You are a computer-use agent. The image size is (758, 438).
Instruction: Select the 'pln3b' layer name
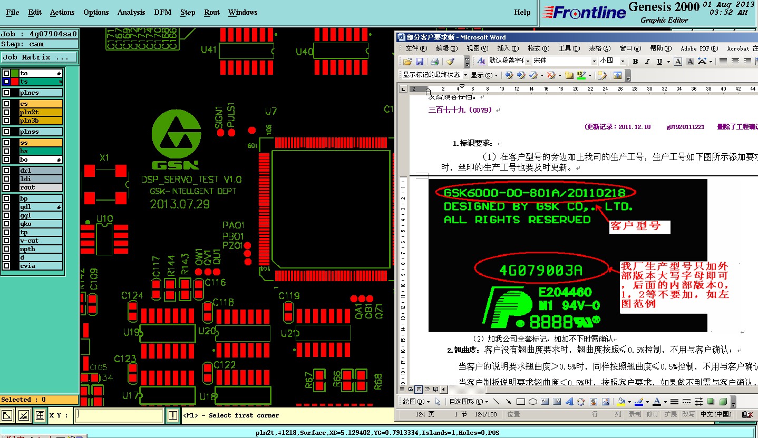pos(41,121)
